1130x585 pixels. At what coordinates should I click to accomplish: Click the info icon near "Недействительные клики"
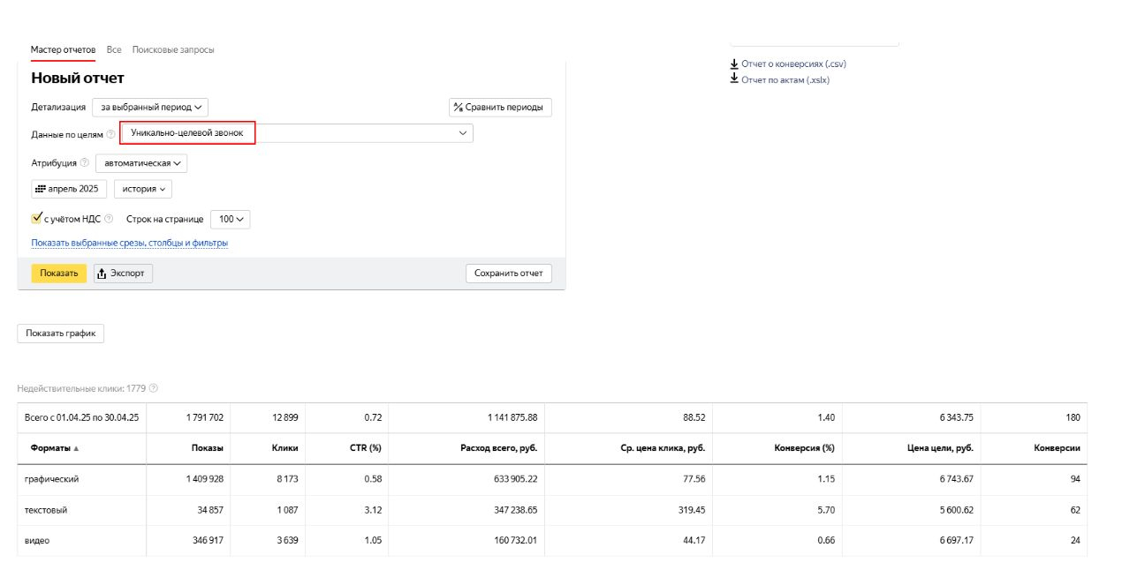(154, 388)
